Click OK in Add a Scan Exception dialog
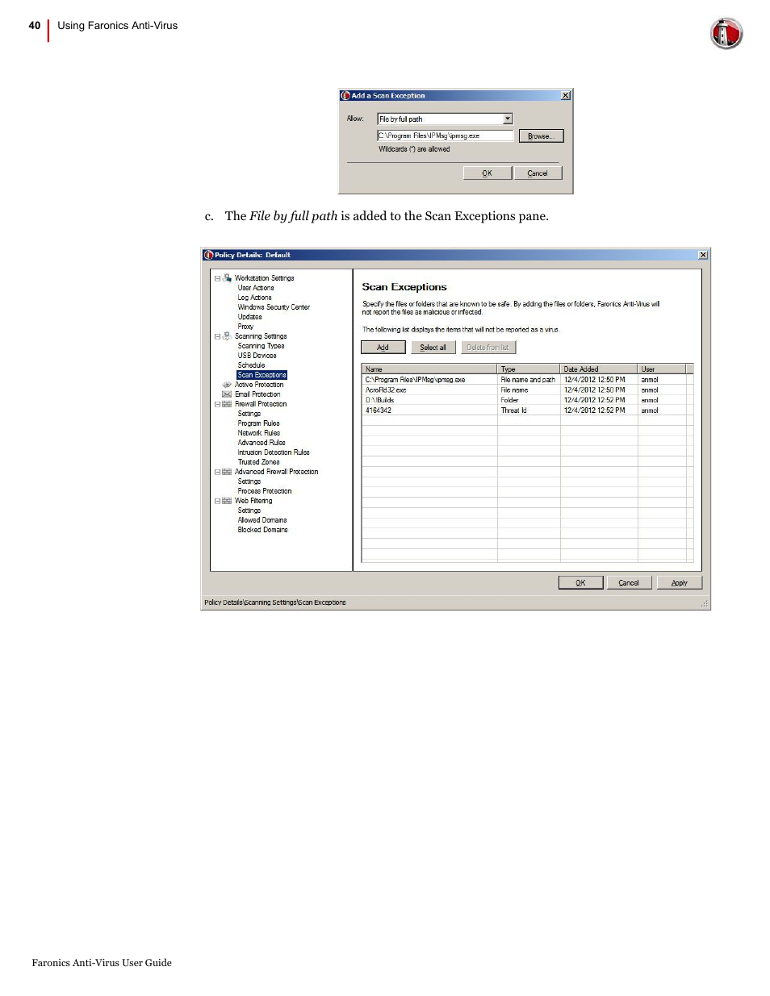Viewport: 770px width, 996px height. [x=488, y=173]
